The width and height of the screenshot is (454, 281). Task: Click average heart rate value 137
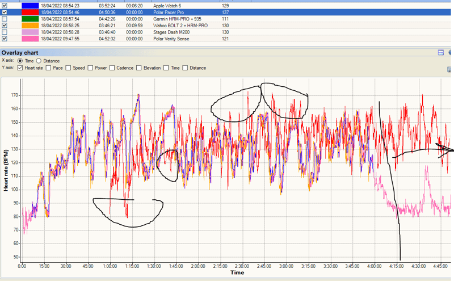coord(225,12)
